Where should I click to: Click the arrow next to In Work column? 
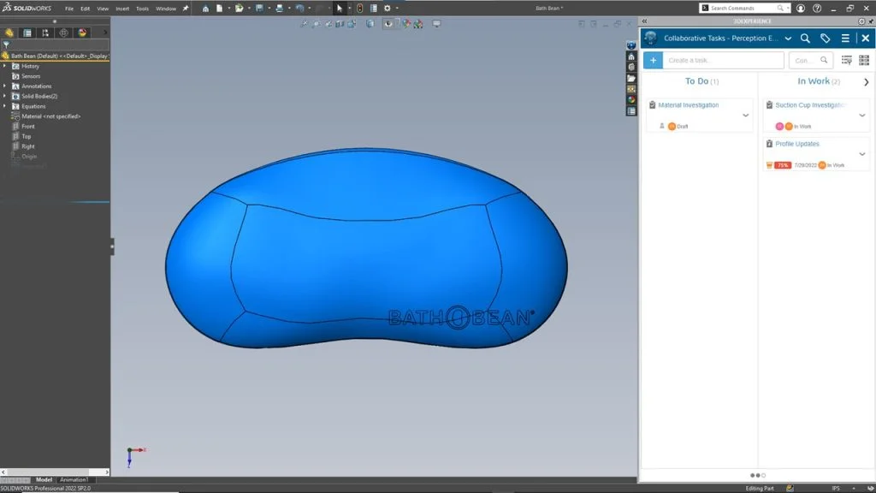tap(865, 81)
